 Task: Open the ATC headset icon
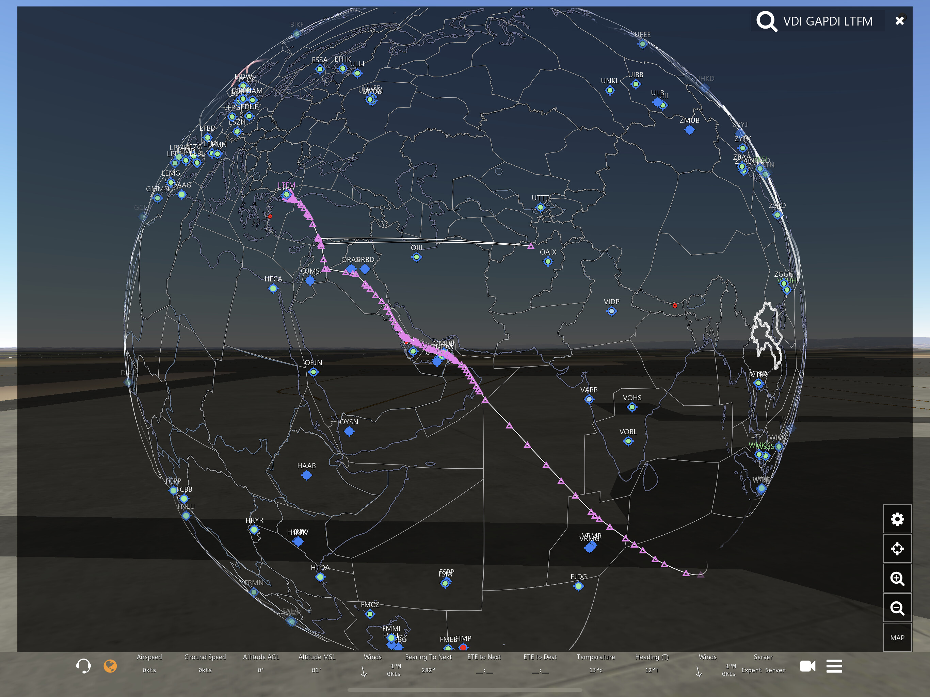[83, 666]
